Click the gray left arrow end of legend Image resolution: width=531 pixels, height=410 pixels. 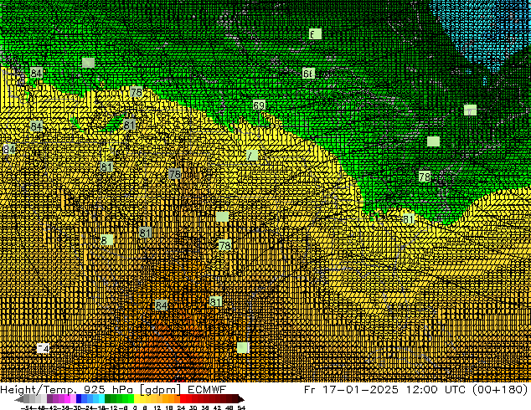pyautogui.click(x=19, y=399)
